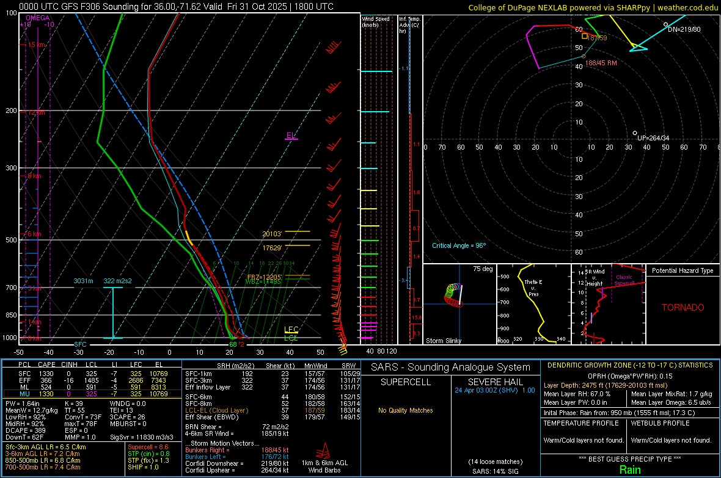Select the 188/45 RM storm motion marker

(584, 57)
